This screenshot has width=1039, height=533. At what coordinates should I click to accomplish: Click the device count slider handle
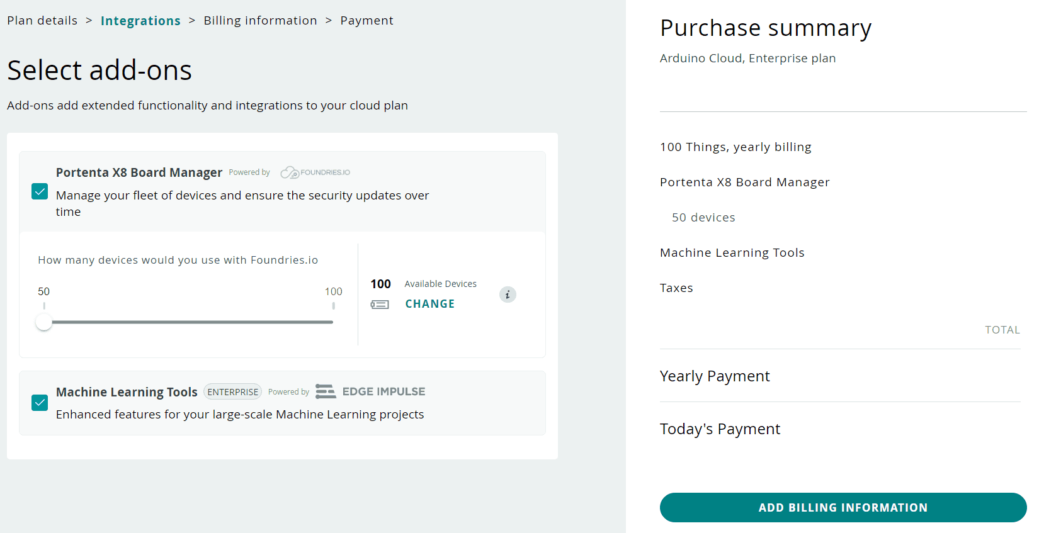click(x=44, y=322)
